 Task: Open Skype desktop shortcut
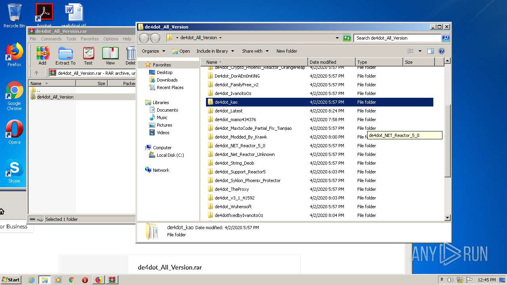click(x=14, y=171)
